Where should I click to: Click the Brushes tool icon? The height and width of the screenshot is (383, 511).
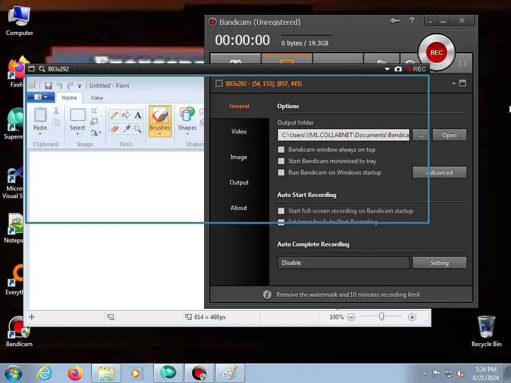point(160,115)
